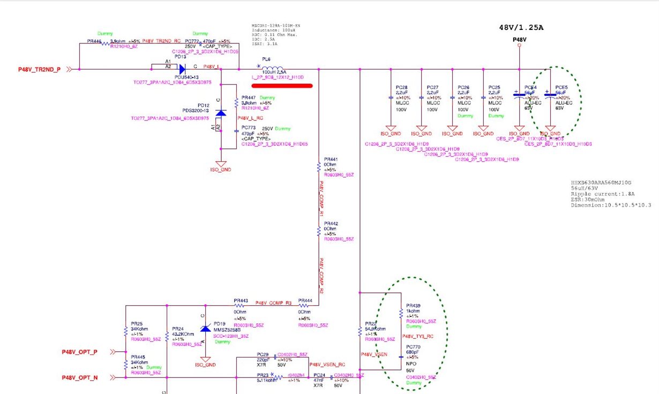
Task: Select the PR23 resistor symbol
Action: point(278,377)
